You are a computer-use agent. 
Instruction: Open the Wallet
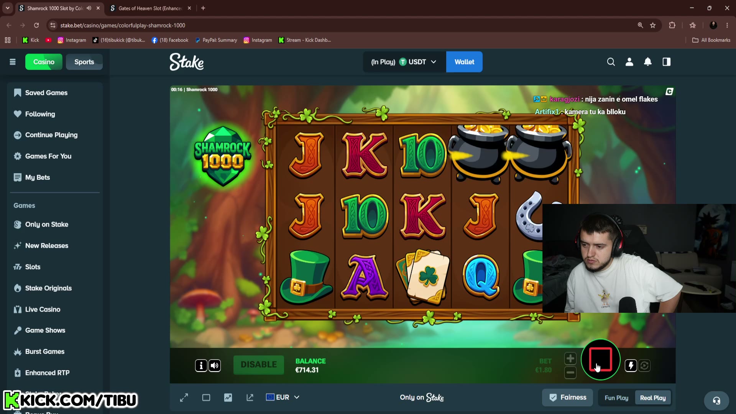point(464,62)
